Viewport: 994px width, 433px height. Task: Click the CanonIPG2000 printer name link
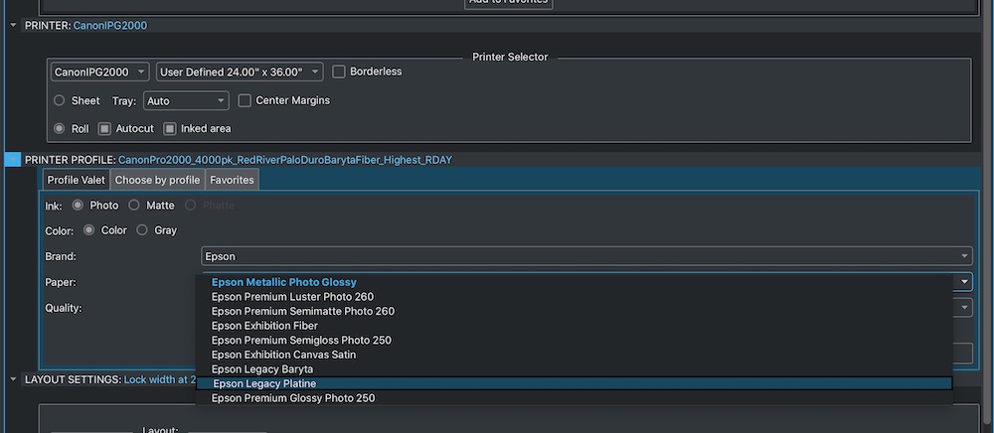pyautogui.click(x=110, y=25)
